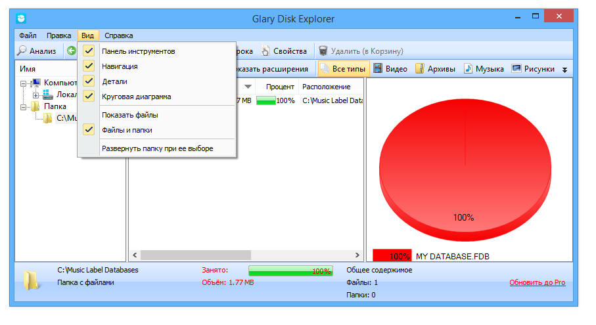Select the Все типы filter
Screen dimensions: 596x325
[344, 69]
